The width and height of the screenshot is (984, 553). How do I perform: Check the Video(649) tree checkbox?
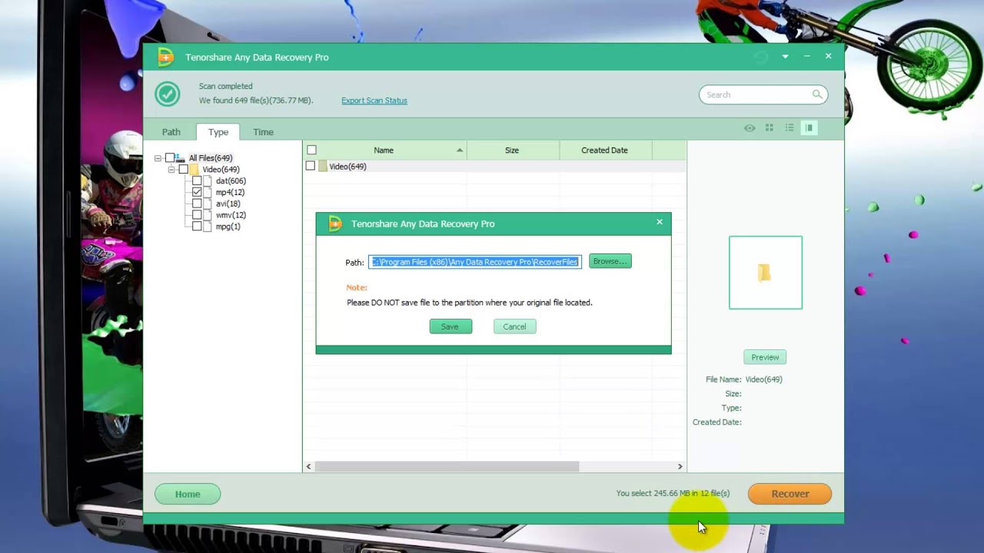click(183, 169)
